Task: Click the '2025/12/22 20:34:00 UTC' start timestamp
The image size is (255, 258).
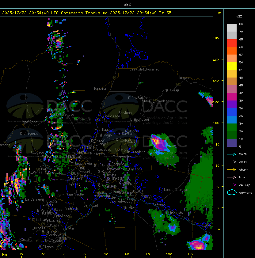Action: [x=30, y=13]
